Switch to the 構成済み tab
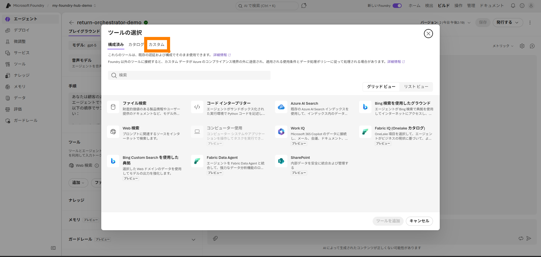541x257 pixels. tap(116, 45)
